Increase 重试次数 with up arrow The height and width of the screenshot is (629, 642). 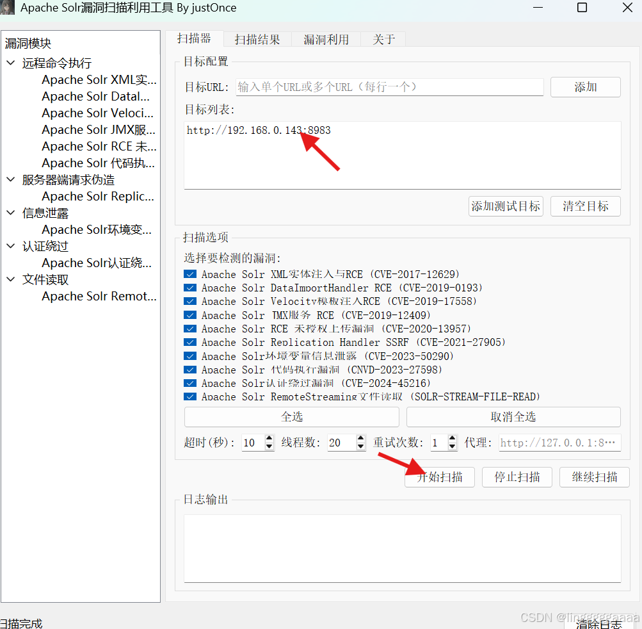453,439
